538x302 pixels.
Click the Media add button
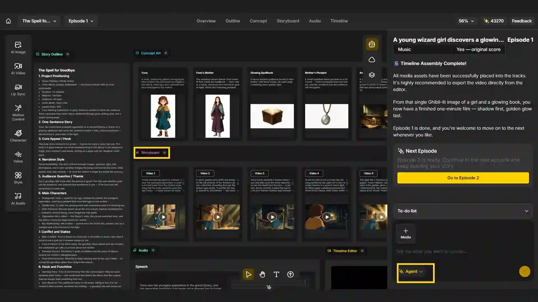coord(406,233)
